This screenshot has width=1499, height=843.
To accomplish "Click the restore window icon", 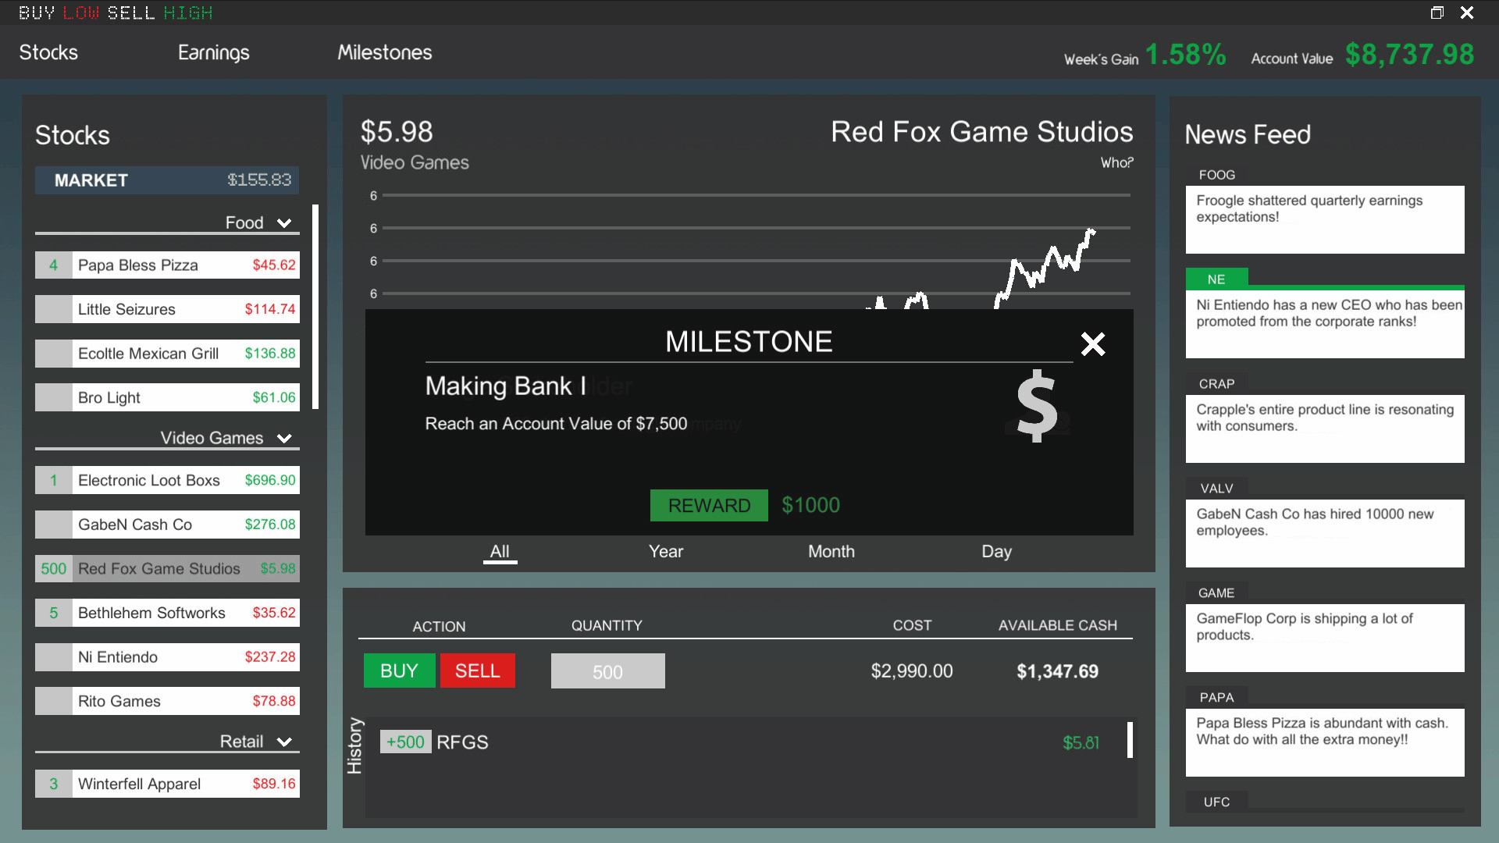I will [1437, 12].
